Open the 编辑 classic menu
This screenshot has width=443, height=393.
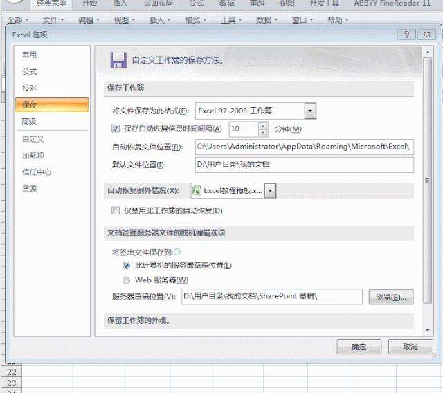(x=89, y=20)
